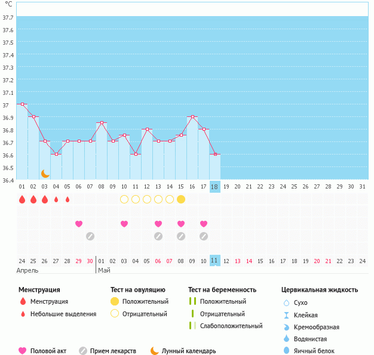
Task: Click the pink heart icon beside Половой акт
Action: click(23, 351)
